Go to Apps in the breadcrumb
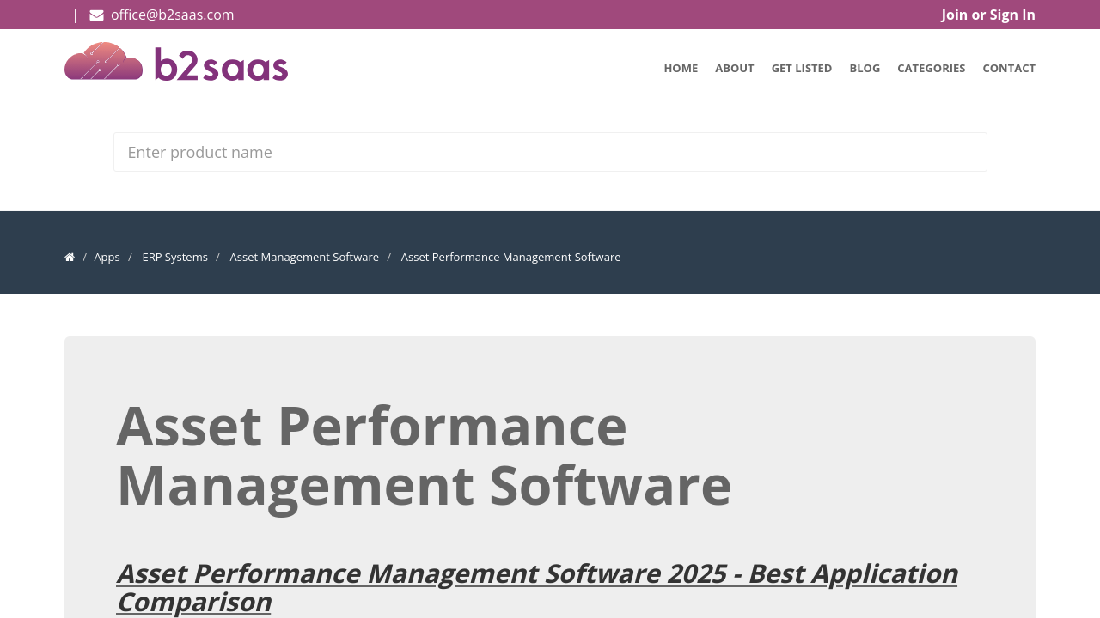 click(x=107, y=257)
